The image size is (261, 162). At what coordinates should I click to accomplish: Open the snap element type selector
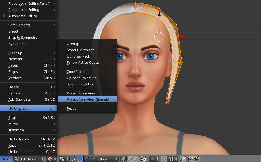[173, 159]
